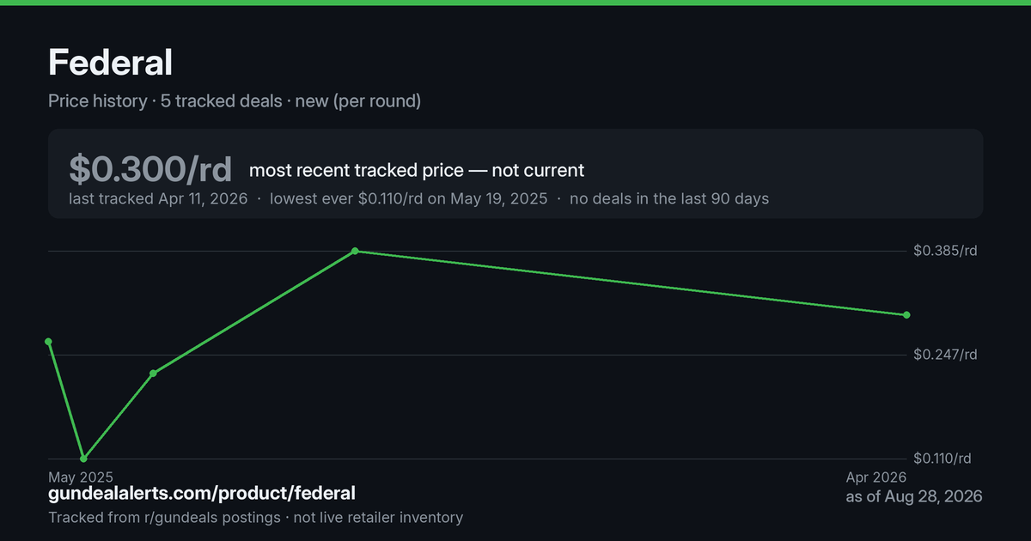The height and width of the screenshot is (541, 1031).
Task: Click the $0.385/rd axis label
Action: pos(945,251)
